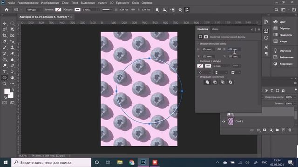298x167 pixels.
Task: Toggle width-height link in options bar
Action: tap(133, 9)
